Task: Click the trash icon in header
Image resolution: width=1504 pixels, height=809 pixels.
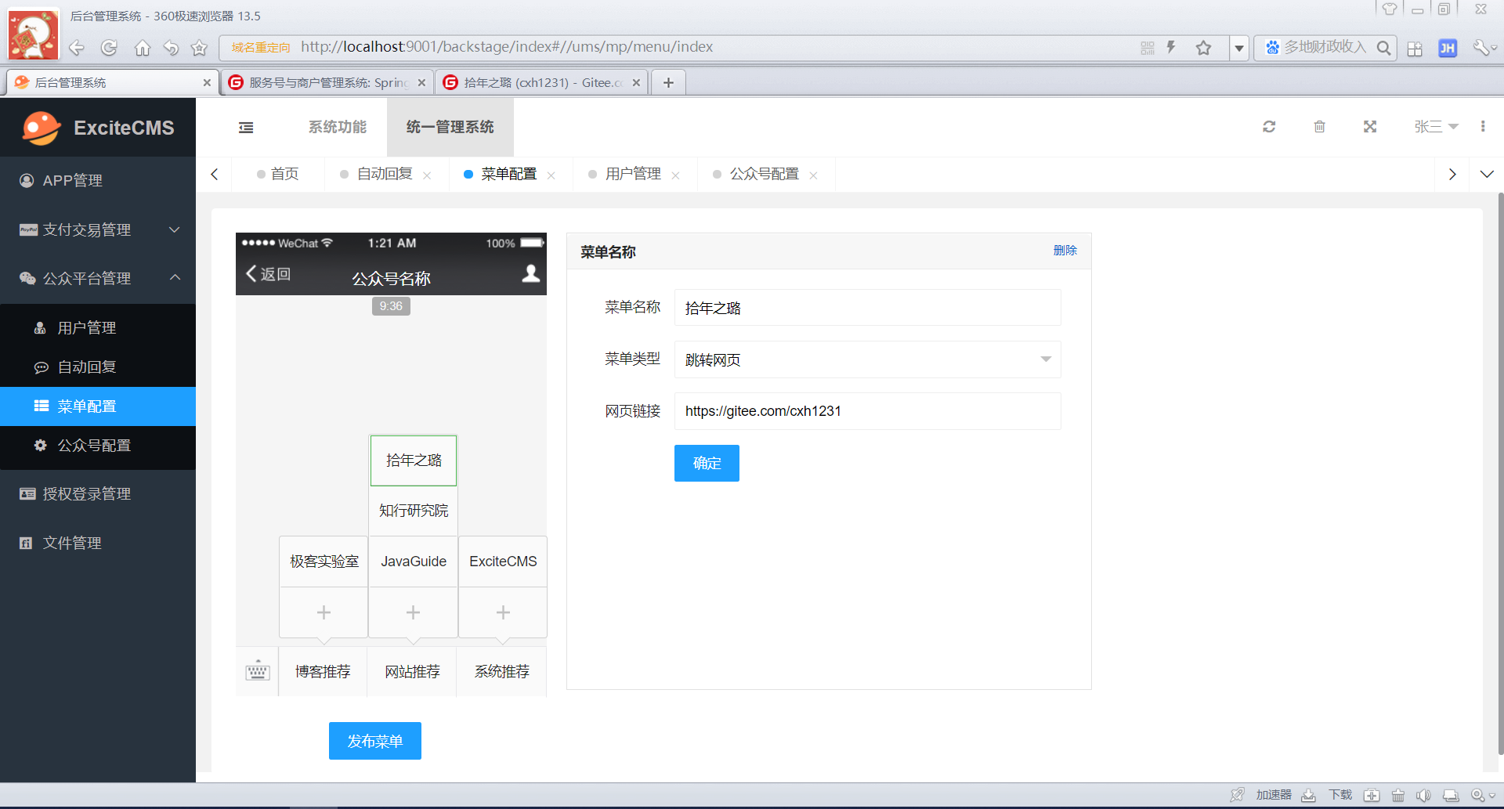Action: (1319, 127)
